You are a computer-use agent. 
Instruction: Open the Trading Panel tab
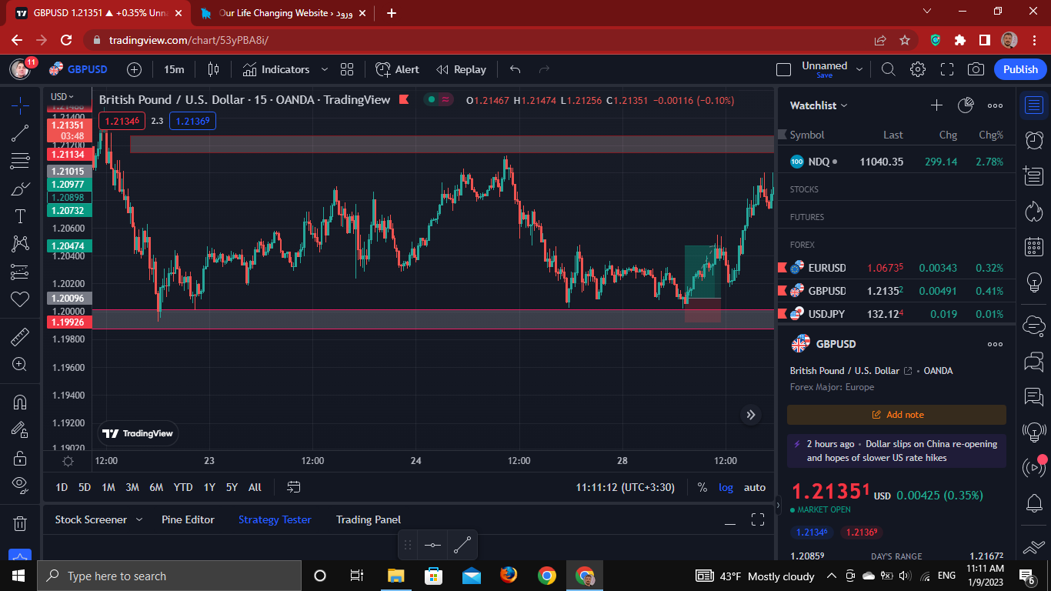point(369,519)
